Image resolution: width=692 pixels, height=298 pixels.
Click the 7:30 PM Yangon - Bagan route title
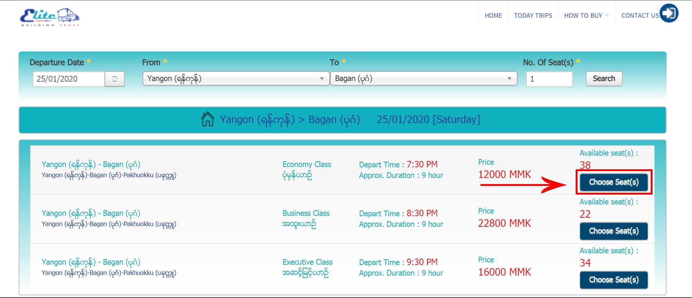91,164
